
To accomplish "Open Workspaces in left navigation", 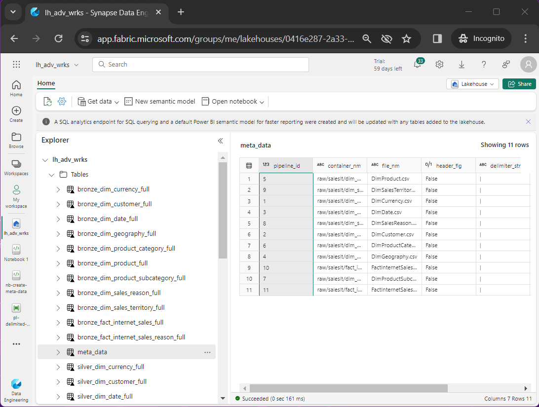I will click(16, 168).
